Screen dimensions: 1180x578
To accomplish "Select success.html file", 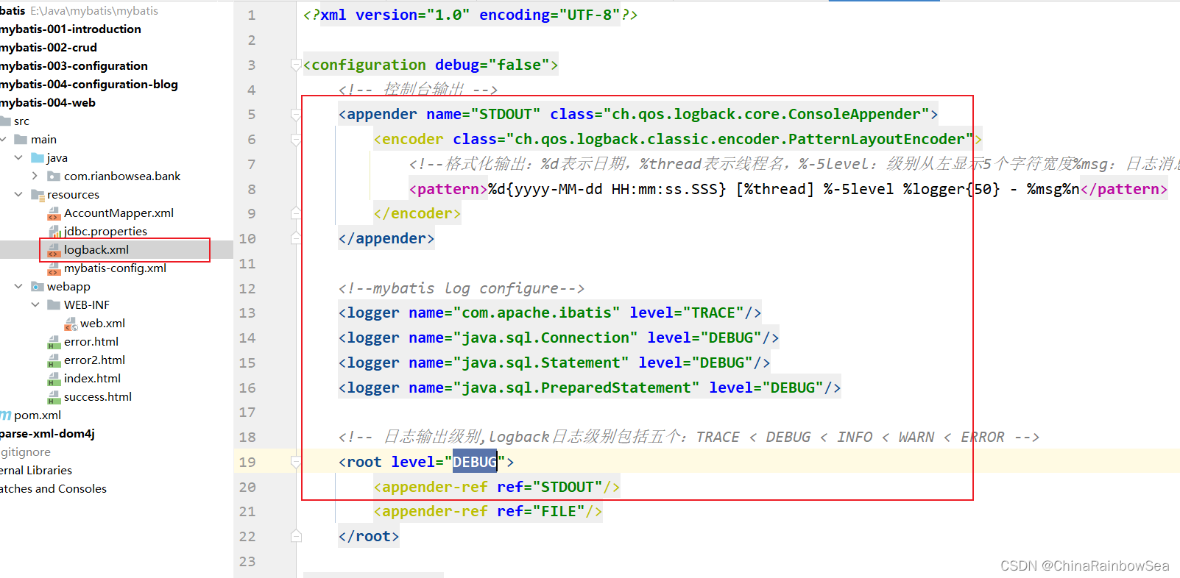I will pyautogui.click(x=97, y=397).
